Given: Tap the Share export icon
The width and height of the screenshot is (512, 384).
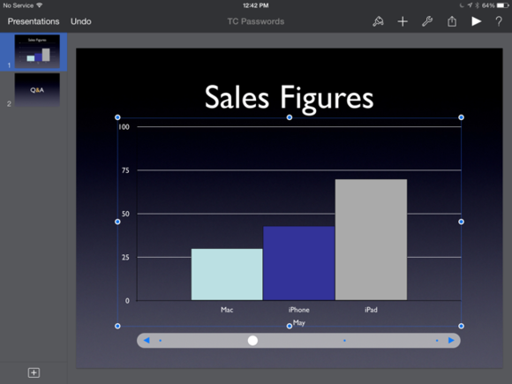Looking at the screenshot, I should pyautogui.click(x=452, y=21).
